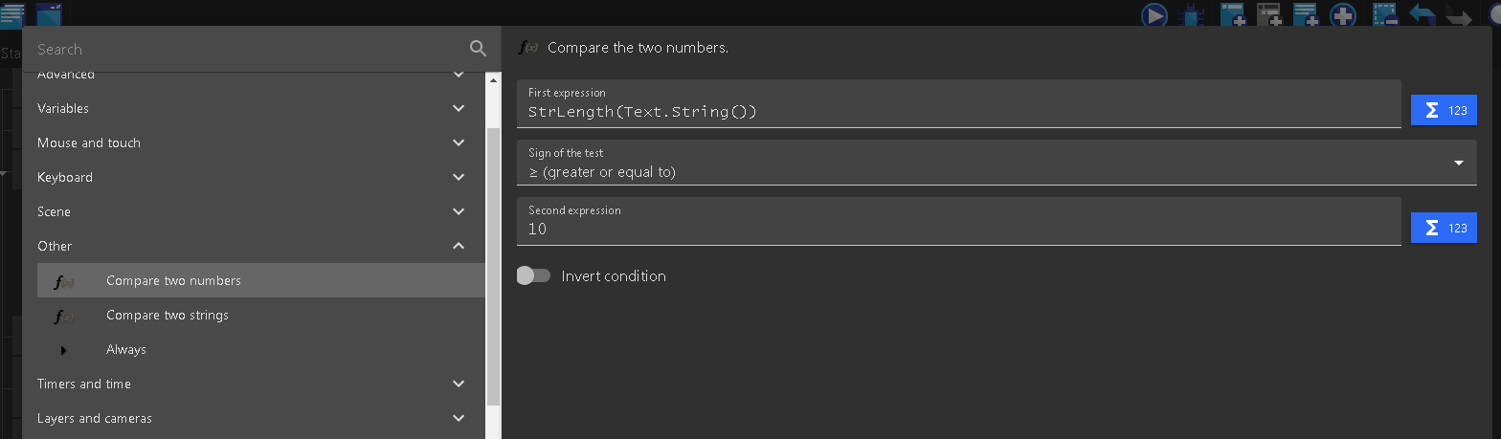Open the Sign of the test dropdown
This screenshot has width=1501, height=439.
point(997,163)
